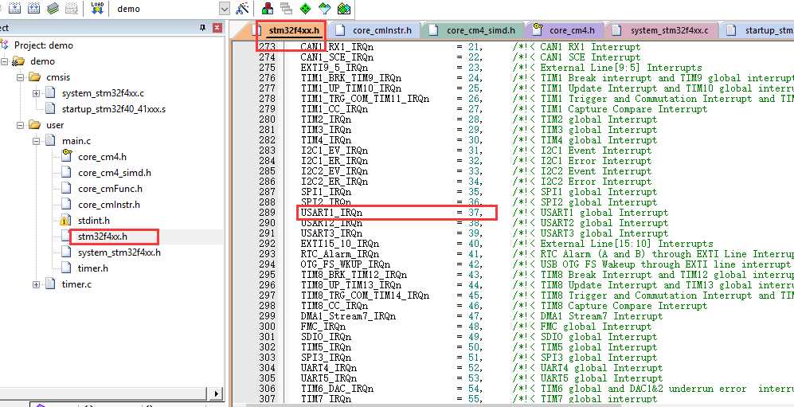The image size is (794, 407).
Task: Click OTG_FS_WKUP_IRQn identifier
Action: click(x=346, y=264)
